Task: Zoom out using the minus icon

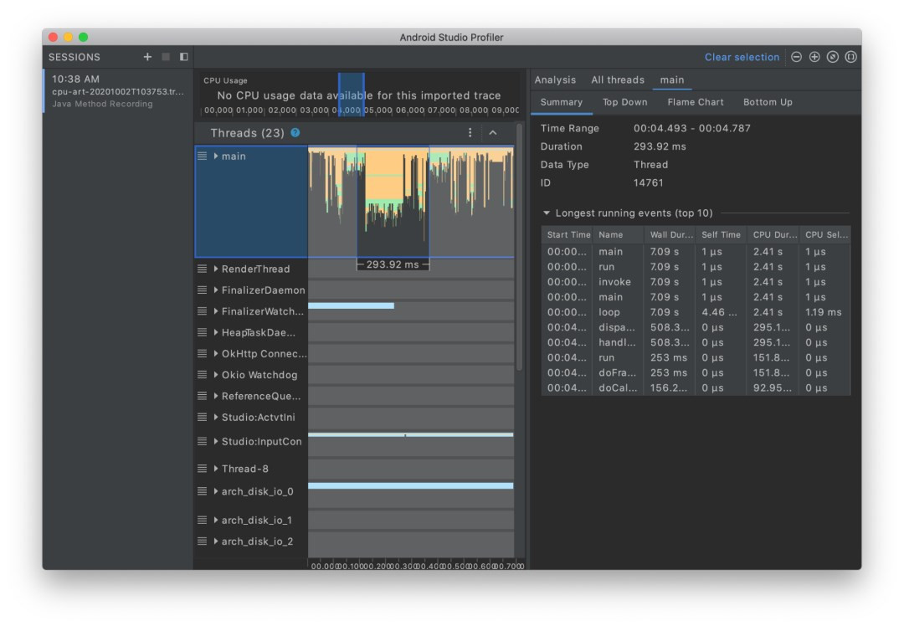Action: (795, 57)
